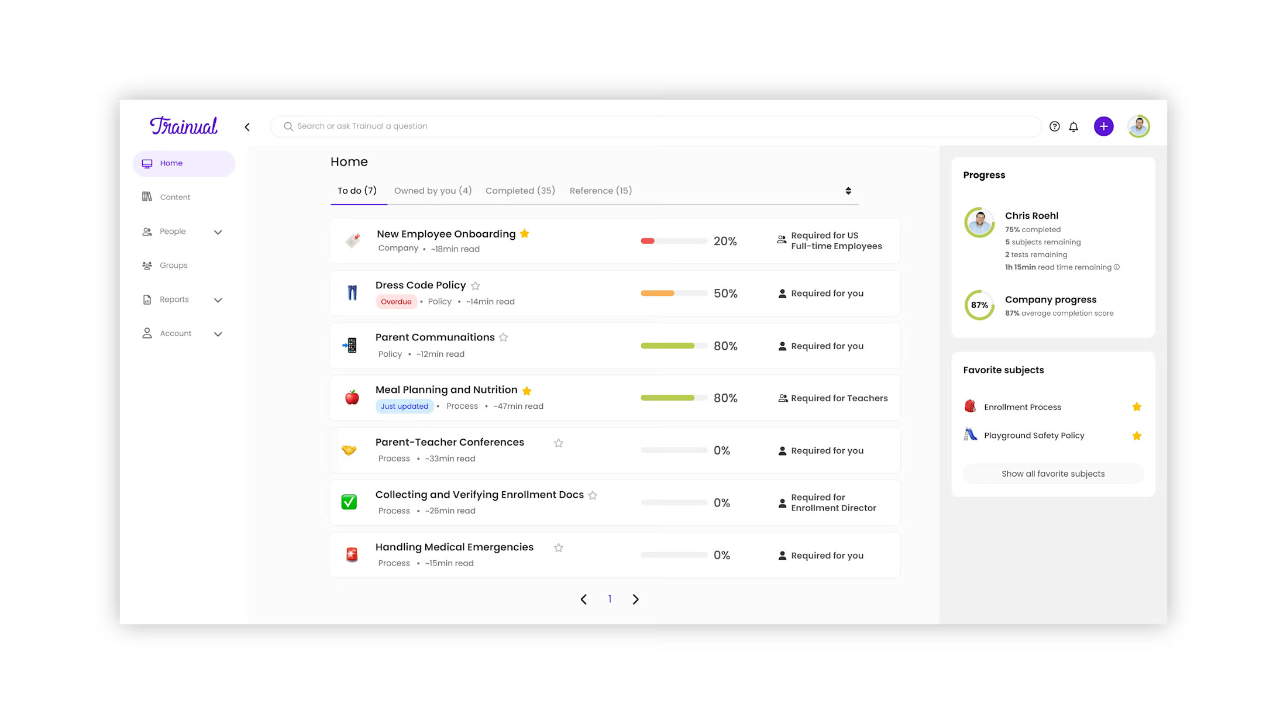
Task: Star the Handling Medical Emergencies subject
Action: pos(558,547)
